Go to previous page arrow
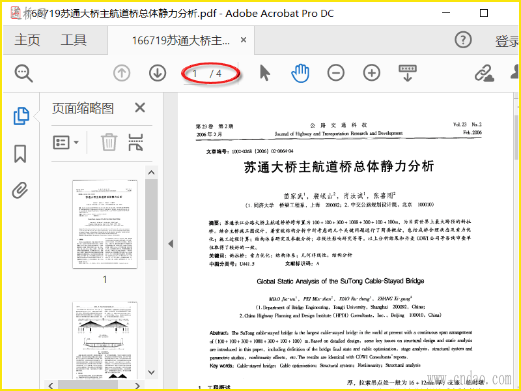The image size is (521, 391). [x=122, y=73]
